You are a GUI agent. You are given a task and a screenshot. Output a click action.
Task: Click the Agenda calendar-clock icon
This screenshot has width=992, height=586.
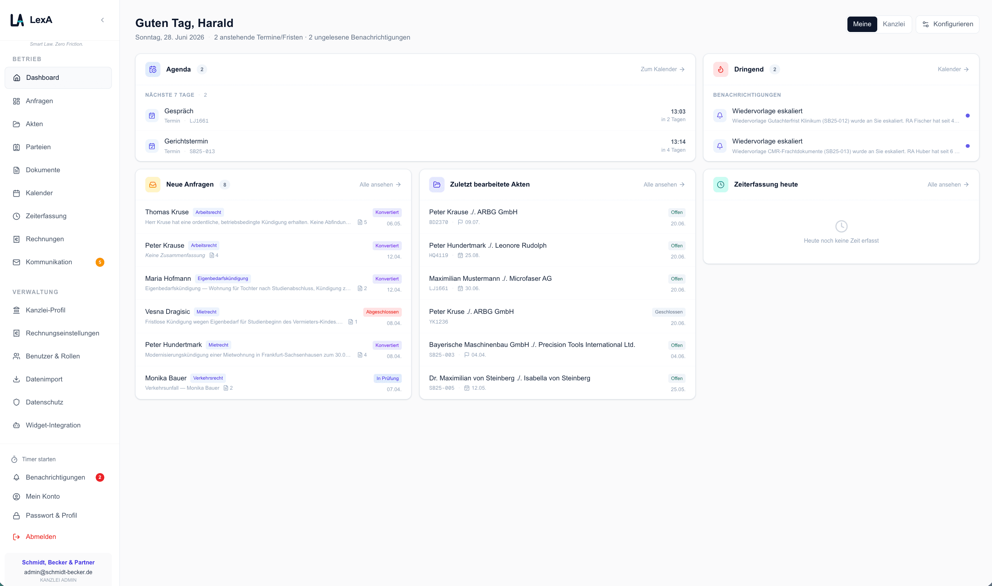pyautogui.click(x=153, y=69)
